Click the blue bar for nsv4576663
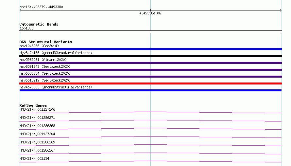This screenshot has width=291, height=166. pos(150,90)
